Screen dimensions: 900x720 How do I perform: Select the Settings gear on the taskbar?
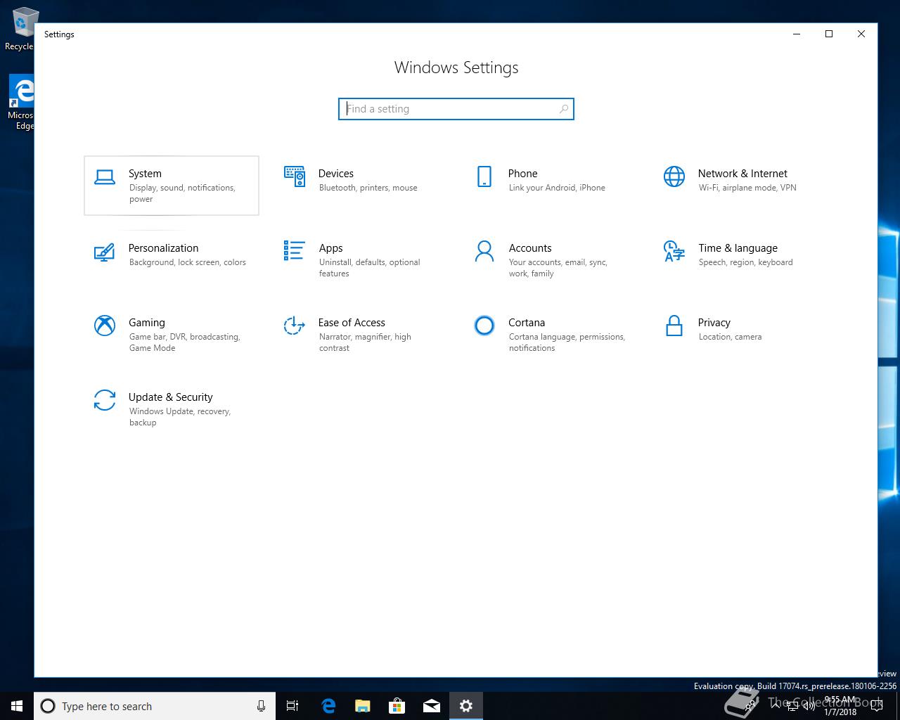(x=465, y=706)
